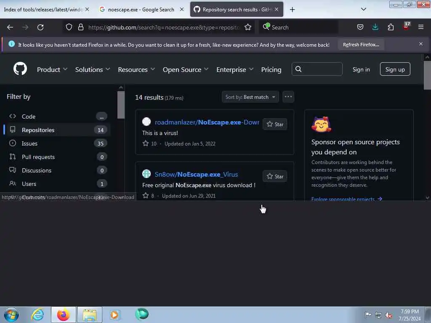This screenshot has width=431, height=323.
Task: Star the roadmanlazer/NoEscape.exe-Download repository
Action: point(275,124)
